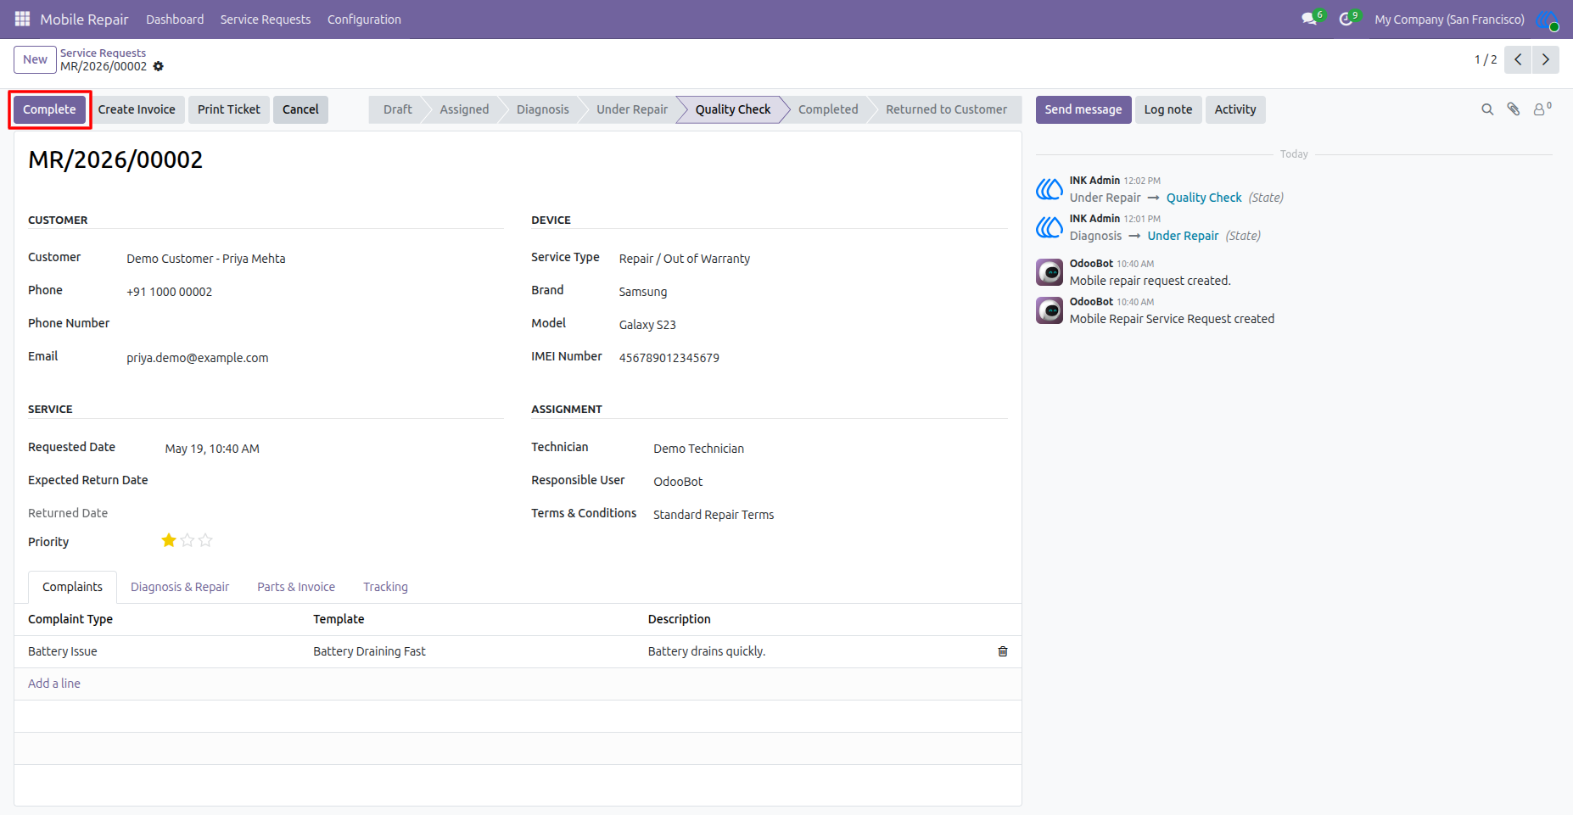Image resolution: width=1573 pixels, height=815 pixels.
Task: Set status to Returned to Customer
Action: pos(946,109)
